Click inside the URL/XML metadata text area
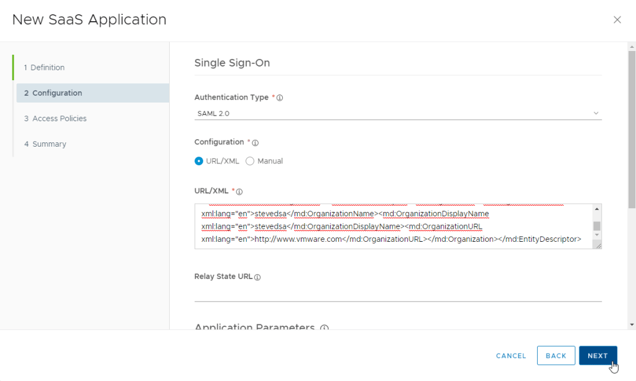This screenshot has height=381, width=636. pyautogui.click(x=392, y=226)
